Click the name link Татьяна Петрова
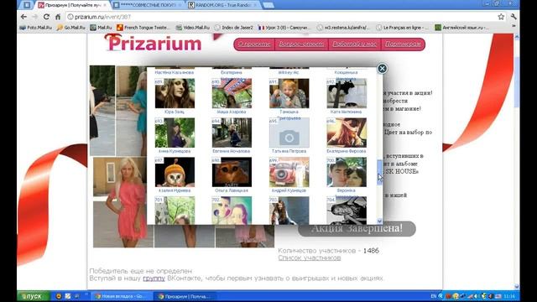This screenshot has width=537, height=302. [x=289, y=151]
